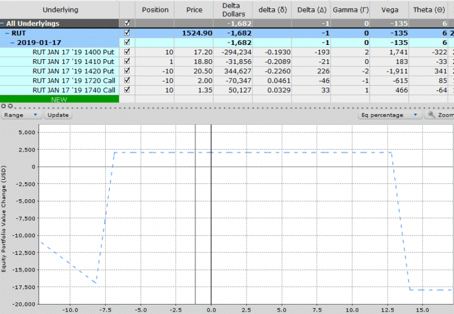Uncheck the 2019-01-17 expiry checkbox

(x=127, y=43)
